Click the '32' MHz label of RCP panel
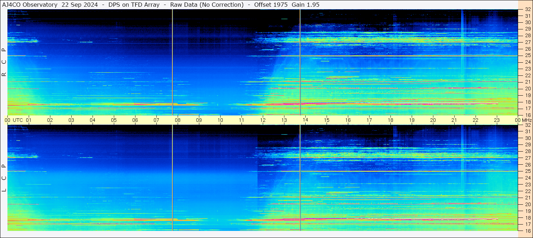 [527, 10]
